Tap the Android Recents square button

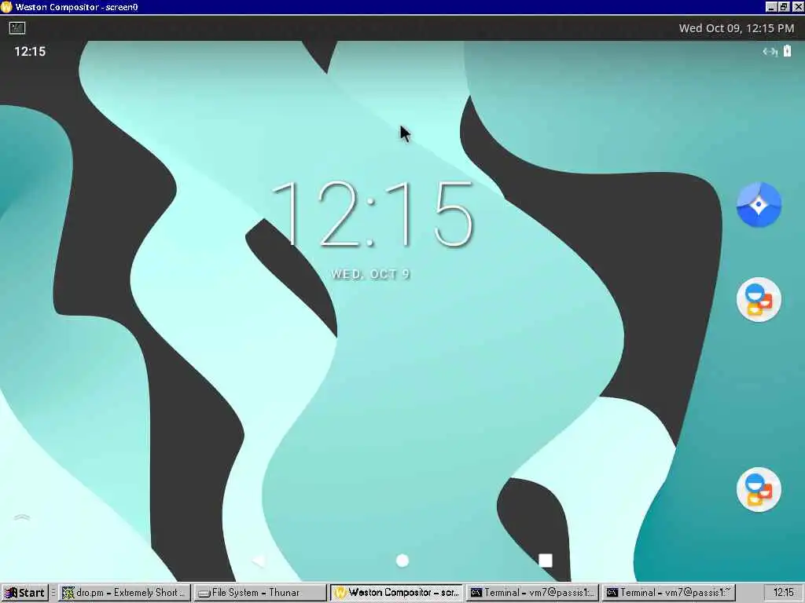tap(546, 560)
